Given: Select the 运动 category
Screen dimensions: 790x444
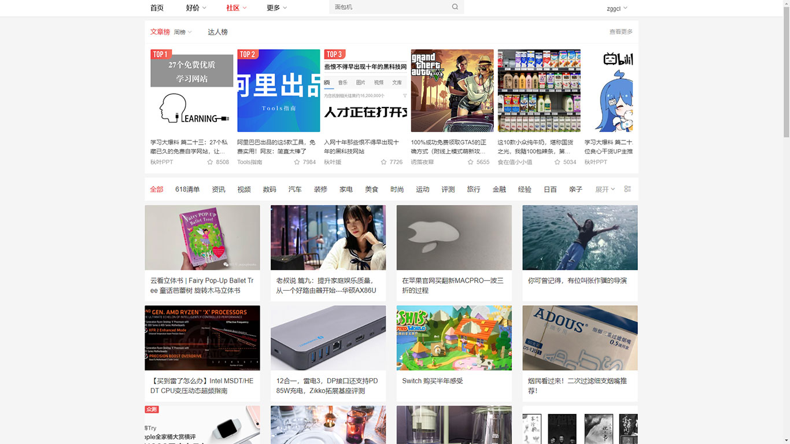Looking at the screenshot, I should (x=422, y=190).
